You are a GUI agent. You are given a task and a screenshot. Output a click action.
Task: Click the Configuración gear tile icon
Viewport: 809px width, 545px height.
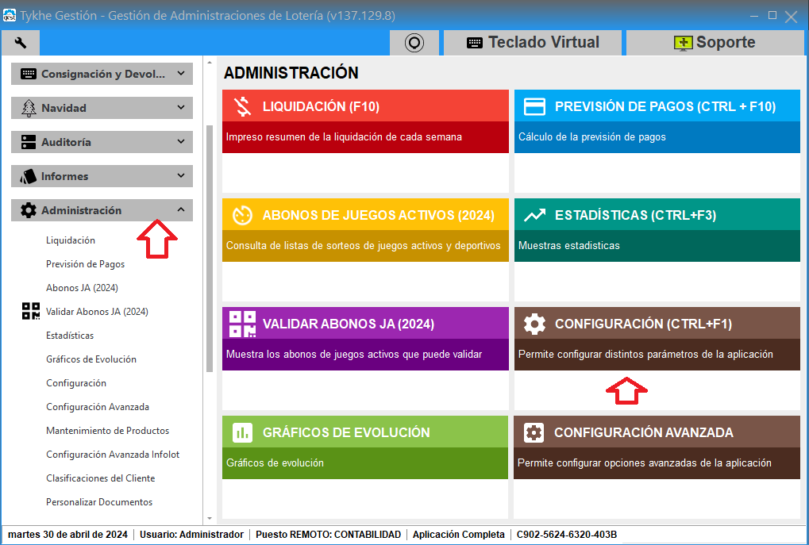pyautogui.click(x=534, y=324)
